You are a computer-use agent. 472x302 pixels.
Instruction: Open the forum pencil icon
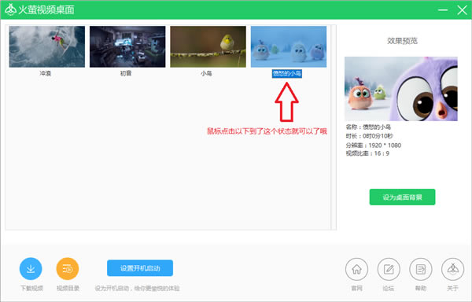389,269
